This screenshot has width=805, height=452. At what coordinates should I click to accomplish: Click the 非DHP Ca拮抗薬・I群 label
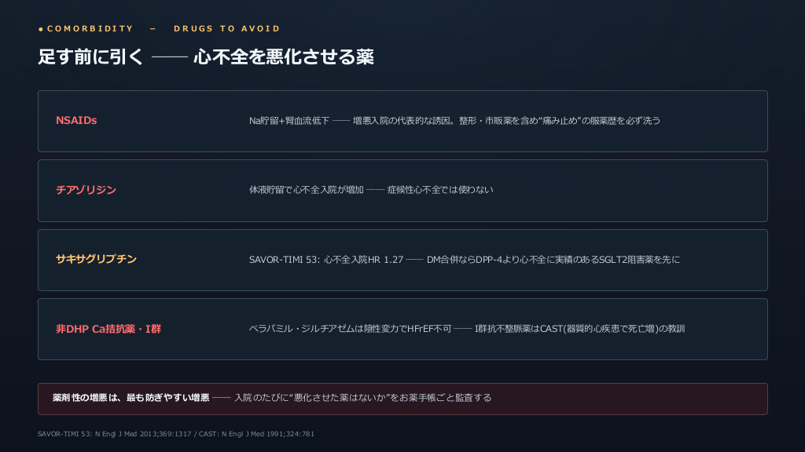click(x=108, y=329)
